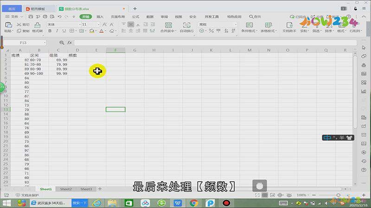Expand the font color dropdown arrow
Screen dimensions: 371x208
106,31
